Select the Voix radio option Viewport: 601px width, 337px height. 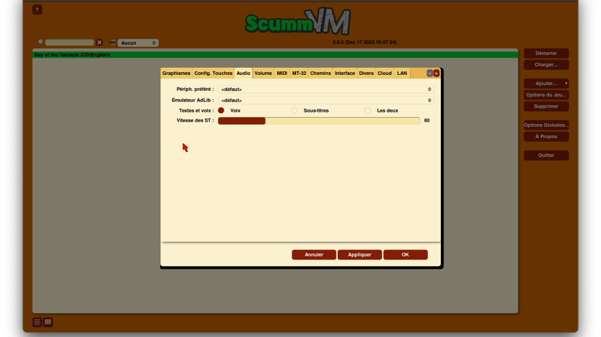point(221,111)
